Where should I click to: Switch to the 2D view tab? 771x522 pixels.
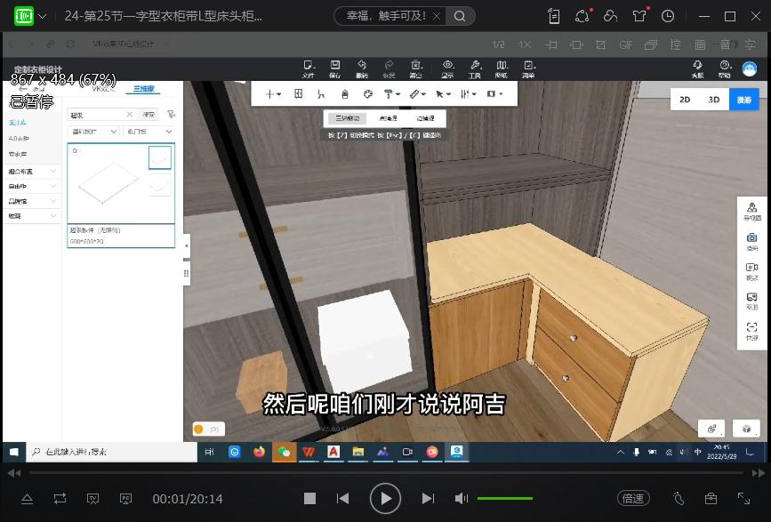(x=685, y=100)
